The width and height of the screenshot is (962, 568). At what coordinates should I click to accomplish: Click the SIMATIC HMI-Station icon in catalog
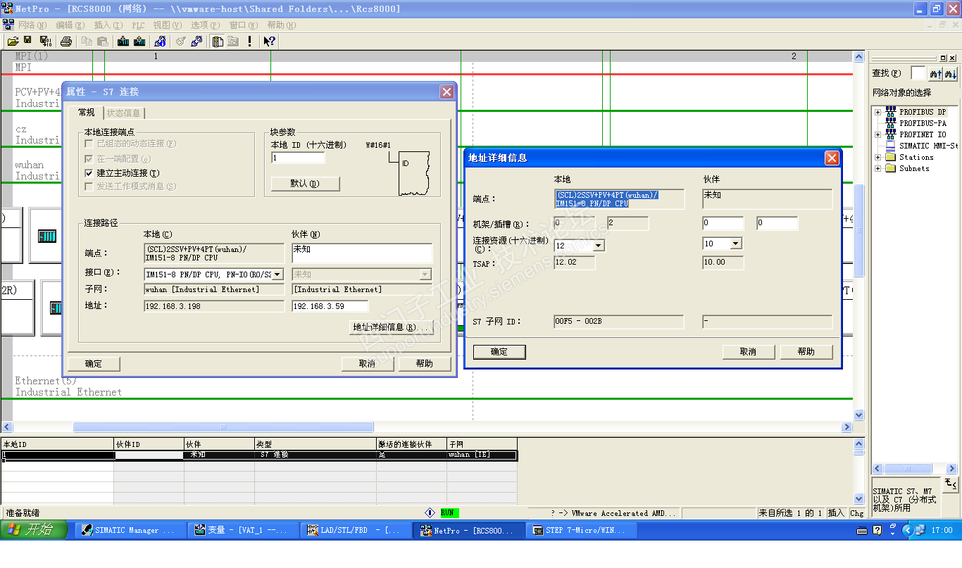(x=891, y=146)
